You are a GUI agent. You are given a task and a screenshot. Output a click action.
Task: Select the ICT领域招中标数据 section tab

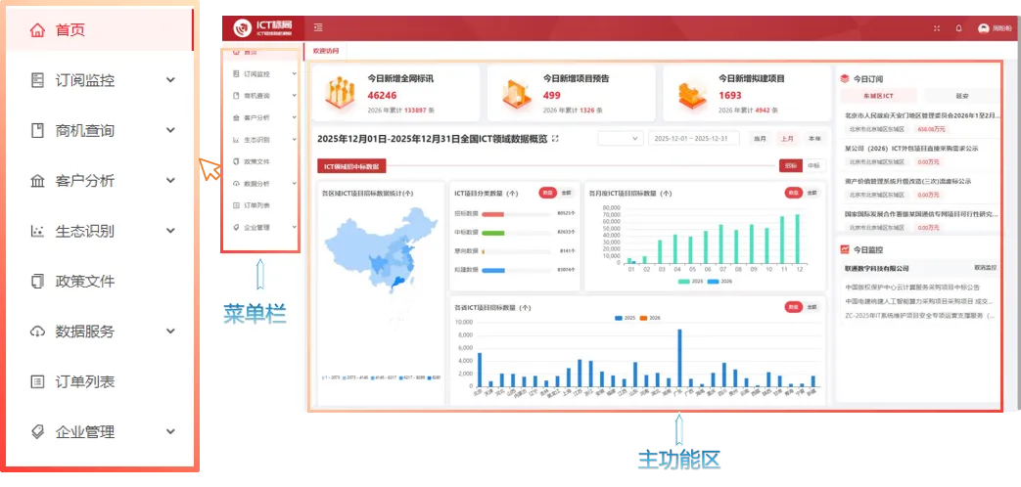[351, 166]
